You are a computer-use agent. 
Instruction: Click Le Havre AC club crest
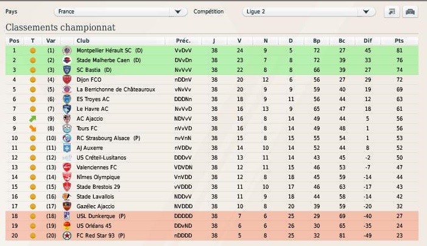[67, 109]
